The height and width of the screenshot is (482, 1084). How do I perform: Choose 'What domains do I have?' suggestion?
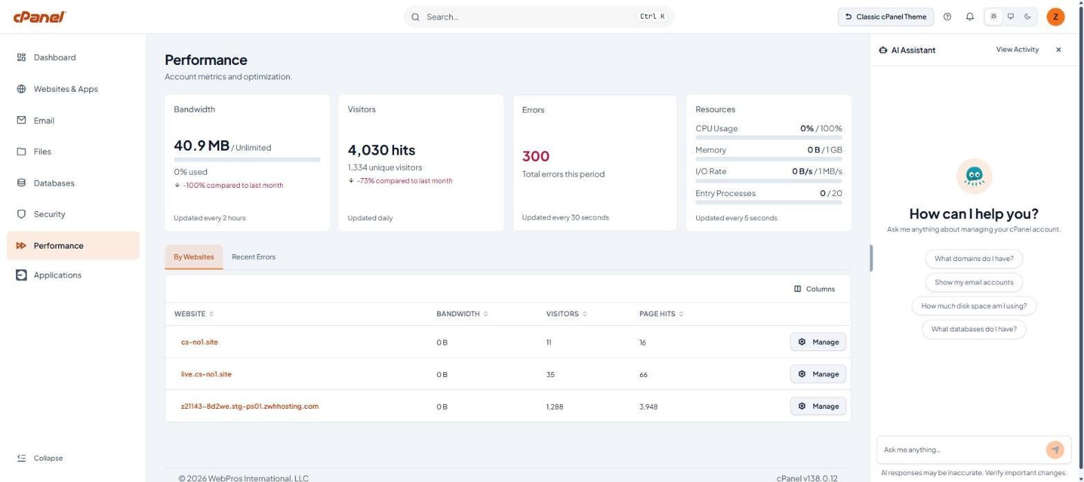973,259
